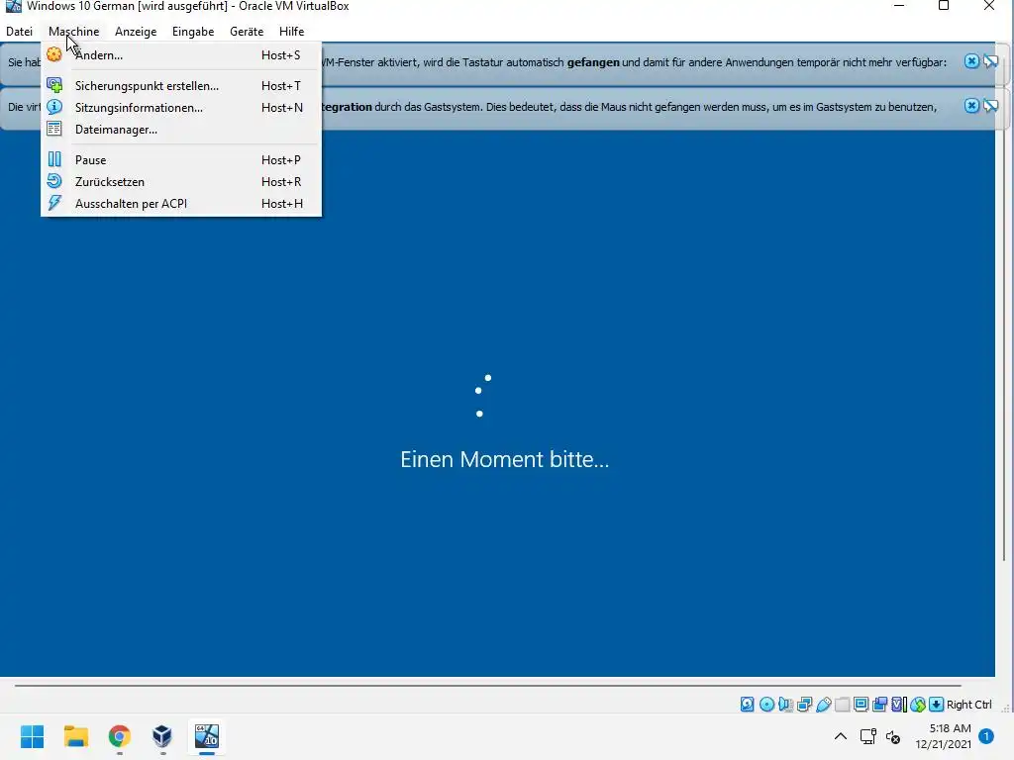The image size is (1014, 760).
Task: Choose Ausschalten per ACPI
Action: click(181, 204)
